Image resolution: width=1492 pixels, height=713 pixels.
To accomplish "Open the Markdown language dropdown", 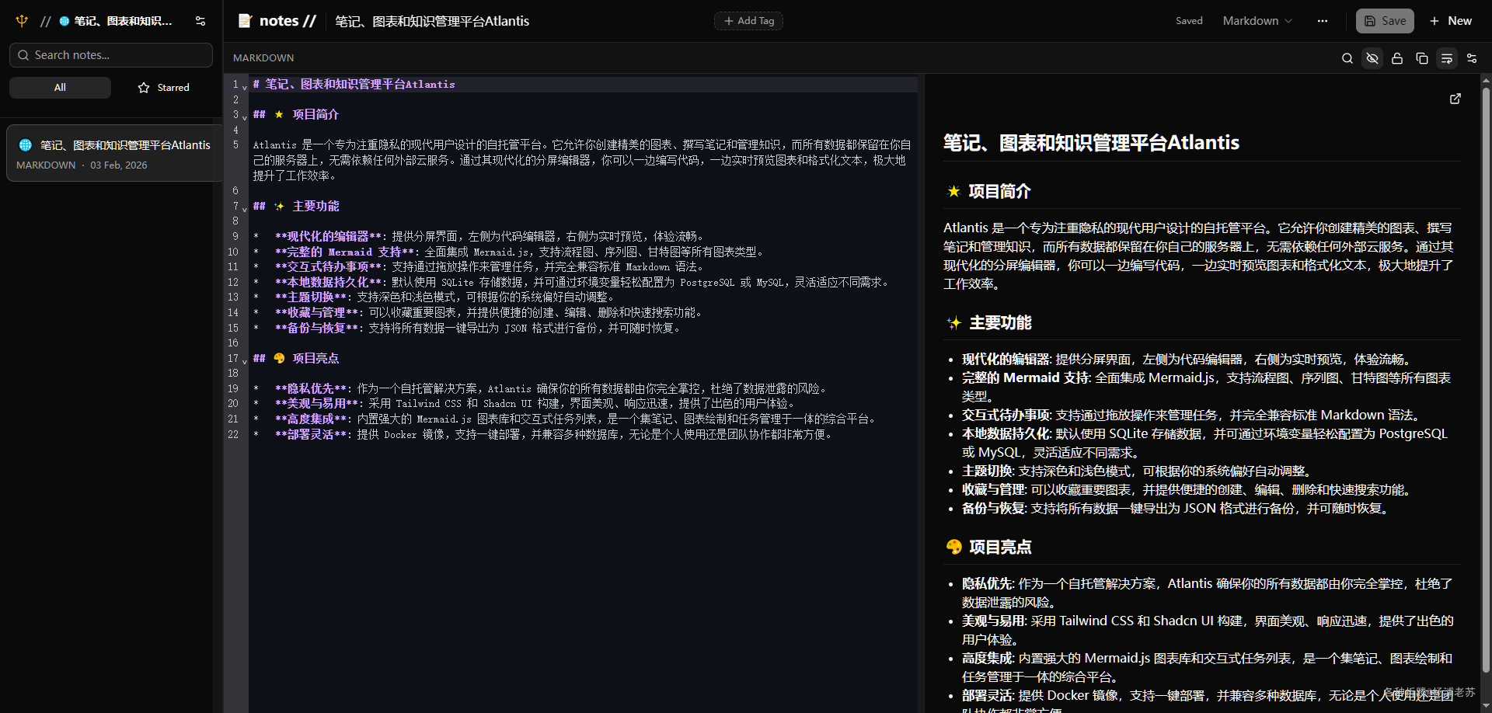I will coord(1257,21).
